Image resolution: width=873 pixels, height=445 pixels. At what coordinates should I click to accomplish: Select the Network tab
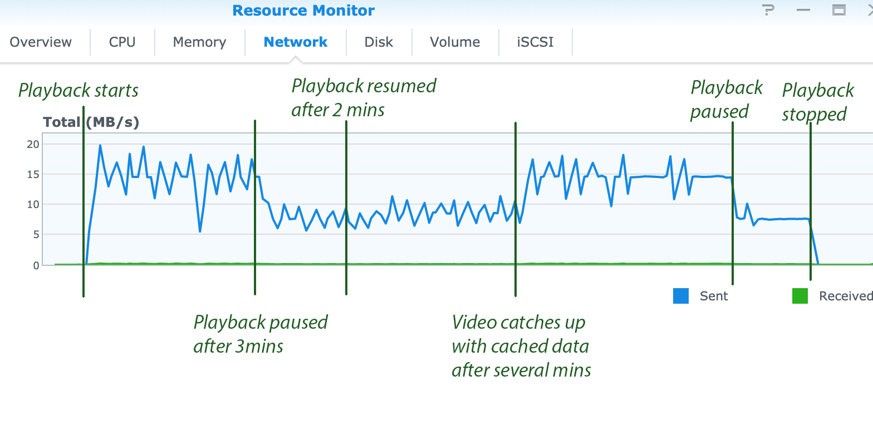coord(295,42)
